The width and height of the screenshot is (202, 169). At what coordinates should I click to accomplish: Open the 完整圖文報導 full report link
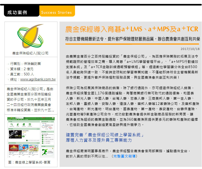124,156
